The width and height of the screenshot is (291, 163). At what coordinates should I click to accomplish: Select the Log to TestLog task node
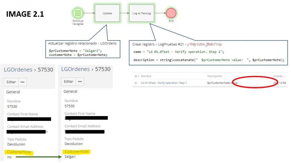coord(141,13)
